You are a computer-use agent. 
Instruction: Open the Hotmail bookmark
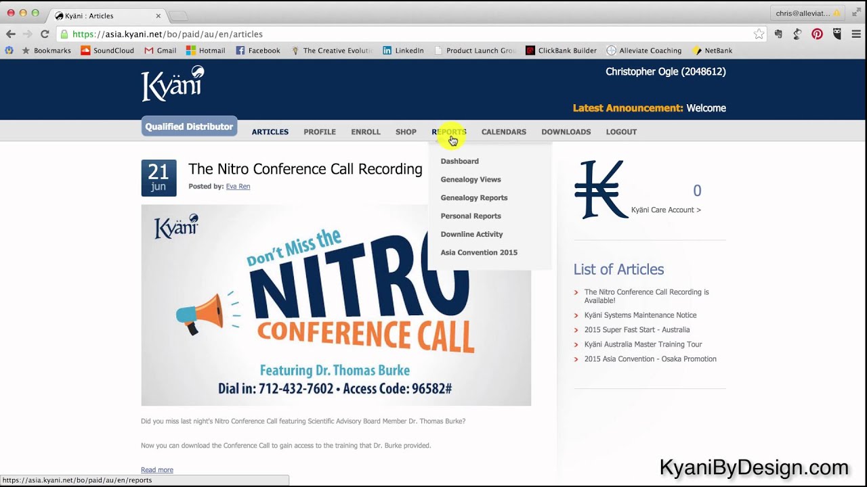205,51
